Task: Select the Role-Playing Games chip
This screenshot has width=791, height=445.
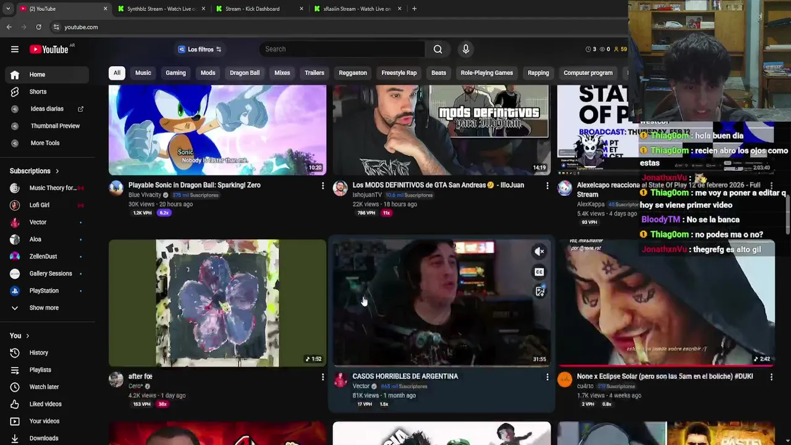Action: (x=487, y=73)
